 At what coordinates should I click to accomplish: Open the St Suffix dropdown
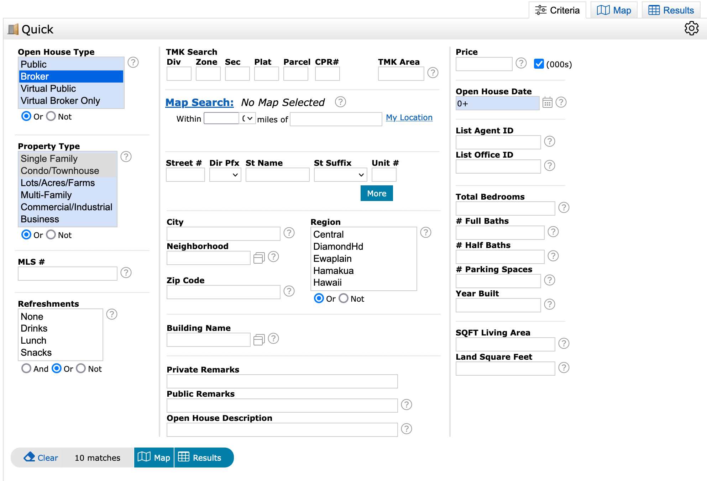click(x=340, y=175)
